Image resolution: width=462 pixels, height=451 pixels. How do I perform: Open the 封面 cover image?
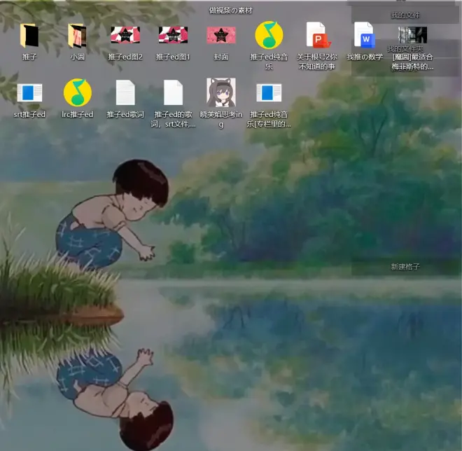click(221, 35)
